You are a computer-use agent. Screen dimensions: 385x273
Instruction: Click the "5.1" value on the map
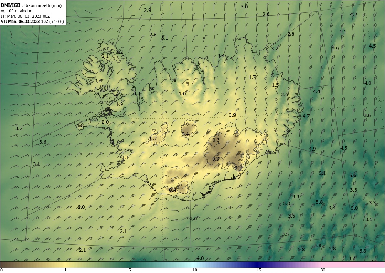pos(322,173)
